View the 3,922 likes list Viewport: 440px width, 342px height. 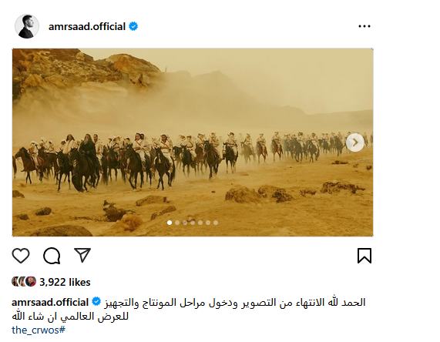[65, 282]
